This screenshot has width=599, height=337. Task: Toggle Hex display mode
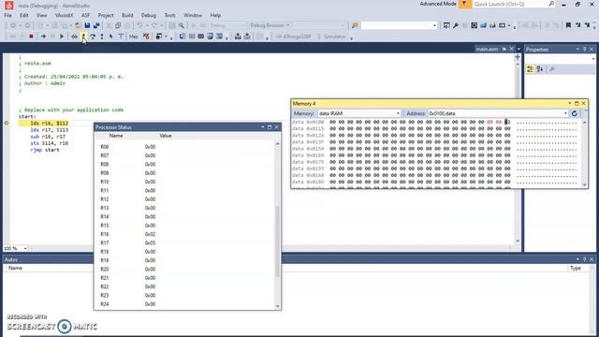click(x=133, y=37)
